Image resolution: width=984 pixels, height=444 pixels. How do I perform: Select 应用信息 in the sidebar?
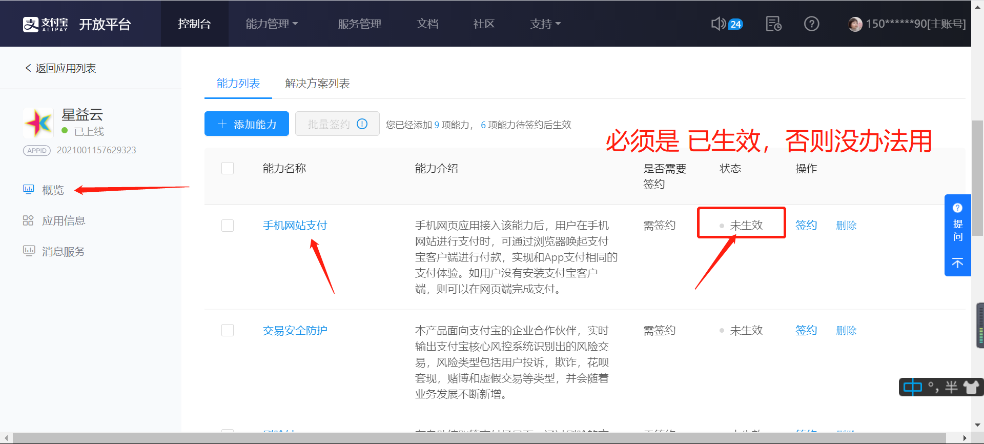pos(64,220)
